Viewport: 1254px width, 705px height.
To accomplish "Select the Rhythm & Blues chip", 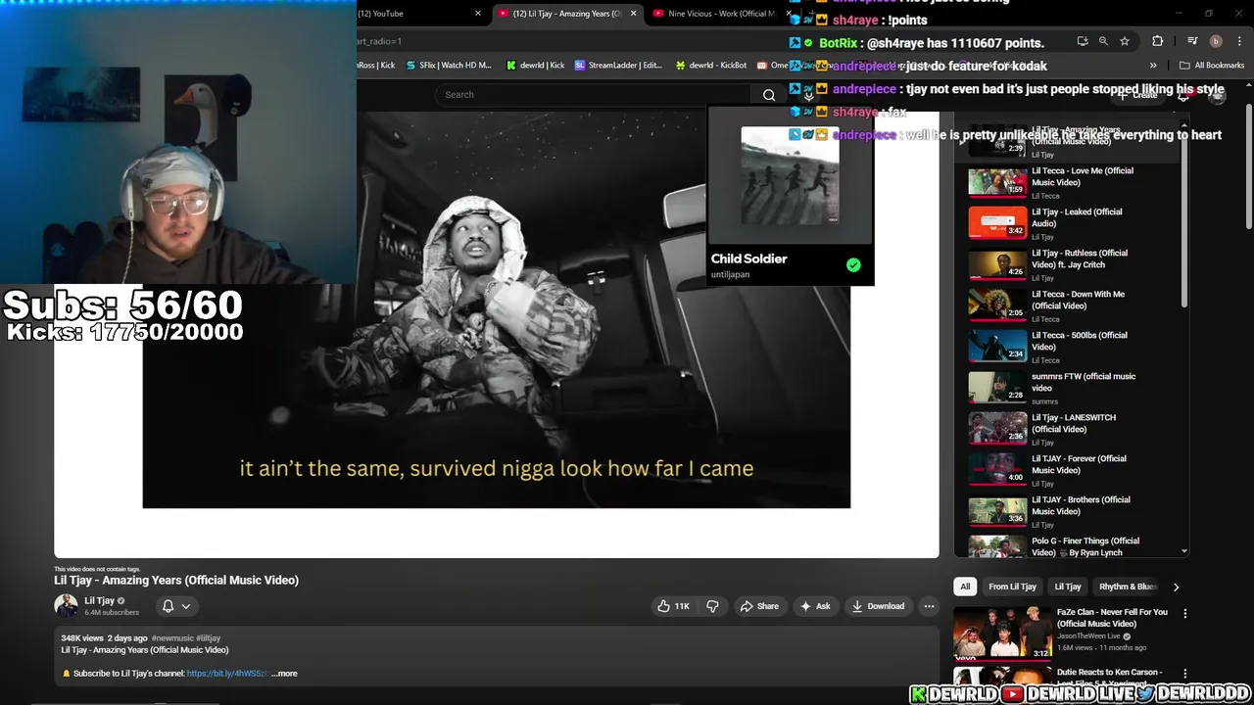I will [x=1127, y=587].
